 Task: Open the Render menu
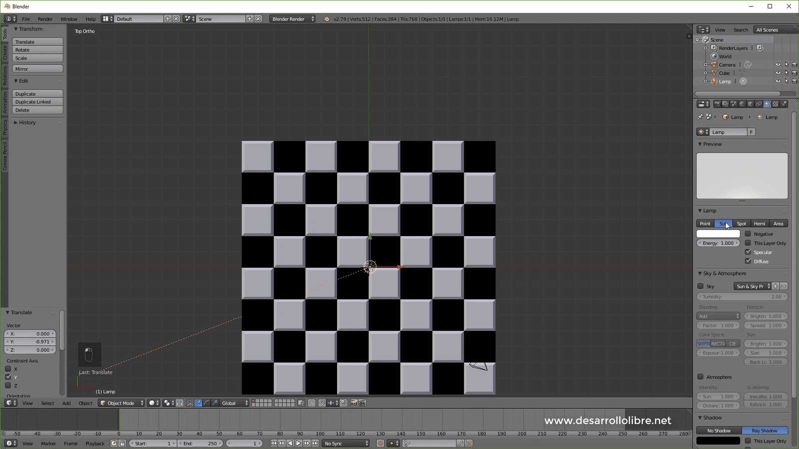click(x=45, y=19)
